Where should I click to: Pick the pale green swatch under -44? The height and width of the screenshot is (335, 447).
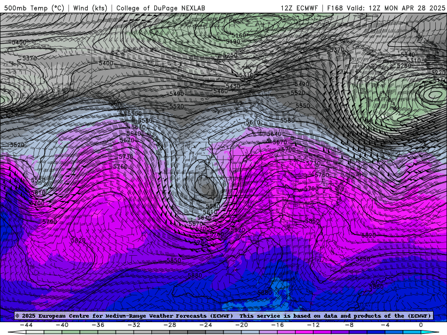click(35, 332)
